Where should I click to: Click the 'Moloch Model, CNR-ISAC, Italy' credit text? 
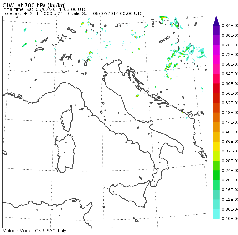pyautogui.click(x=34, y=231)
